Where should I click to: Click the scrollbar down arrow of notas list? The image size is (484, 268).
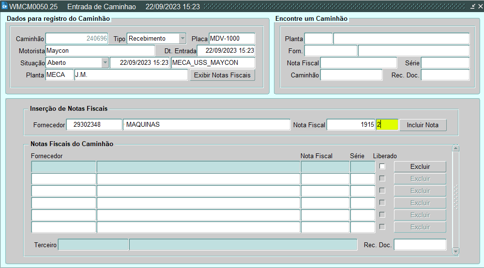tap(455, 252)
